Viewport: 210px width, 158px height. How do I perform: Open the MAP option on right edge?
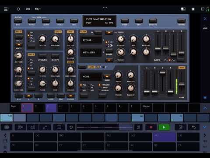click(x=205, y=28)
